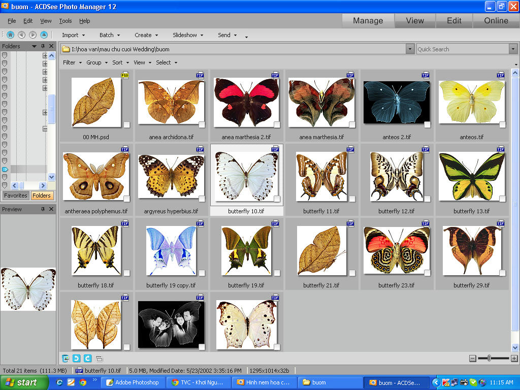This screenshot has width=520, height=390.
Task: Click the compare images icon in the bottom toolbar
Action: coord(99,358)
